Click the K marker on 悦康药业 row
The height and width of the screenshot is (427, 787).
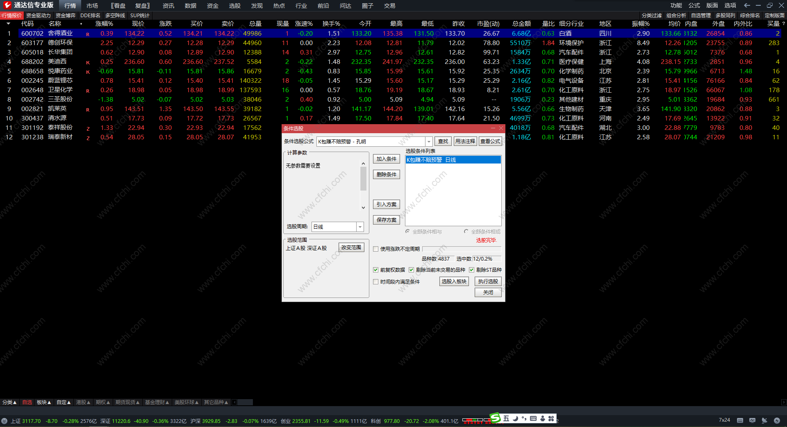88,72
